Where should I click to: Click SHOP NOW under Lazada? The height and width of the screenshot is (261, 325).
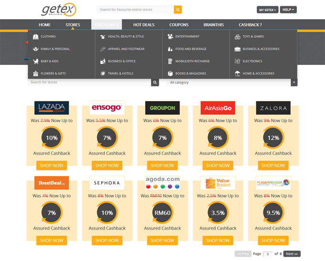pos(52,166)
